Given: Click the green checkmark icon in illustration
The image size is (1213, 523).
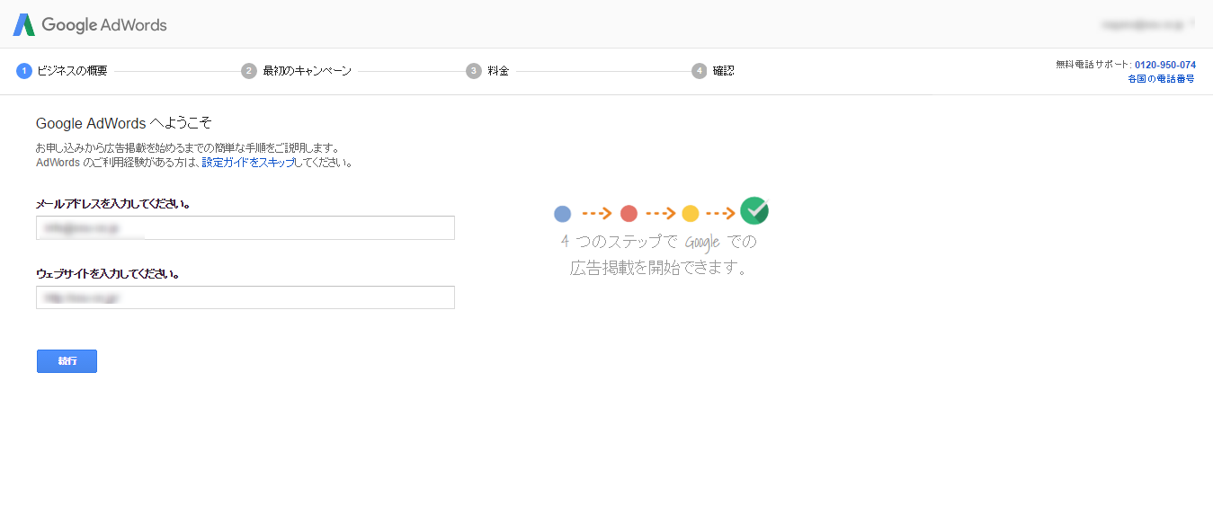Looking at the screenshot, I should point(754,211).
